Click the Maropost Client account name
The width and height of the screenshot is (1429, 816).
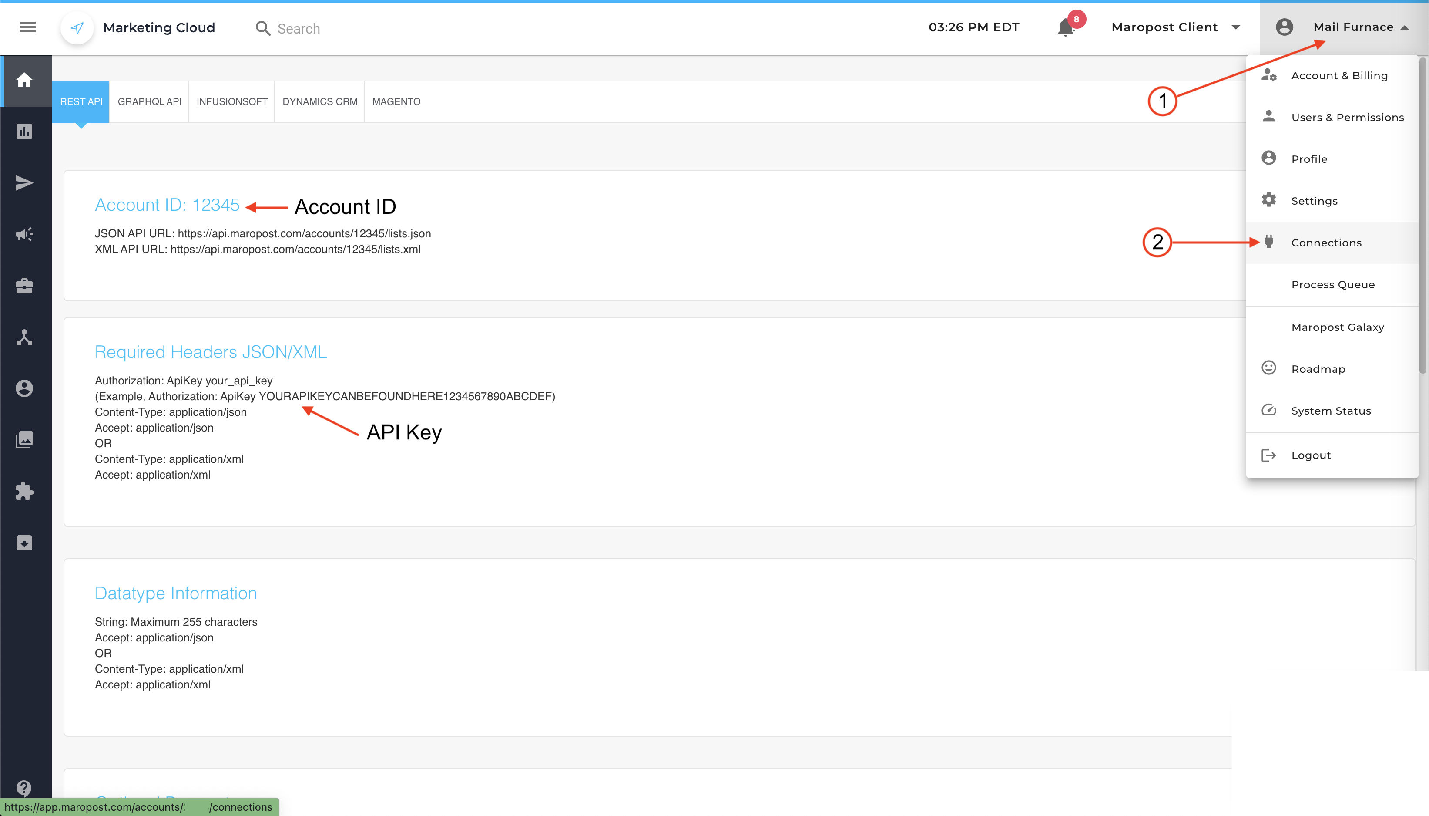pyautogui.click(x=1164, y=27)
